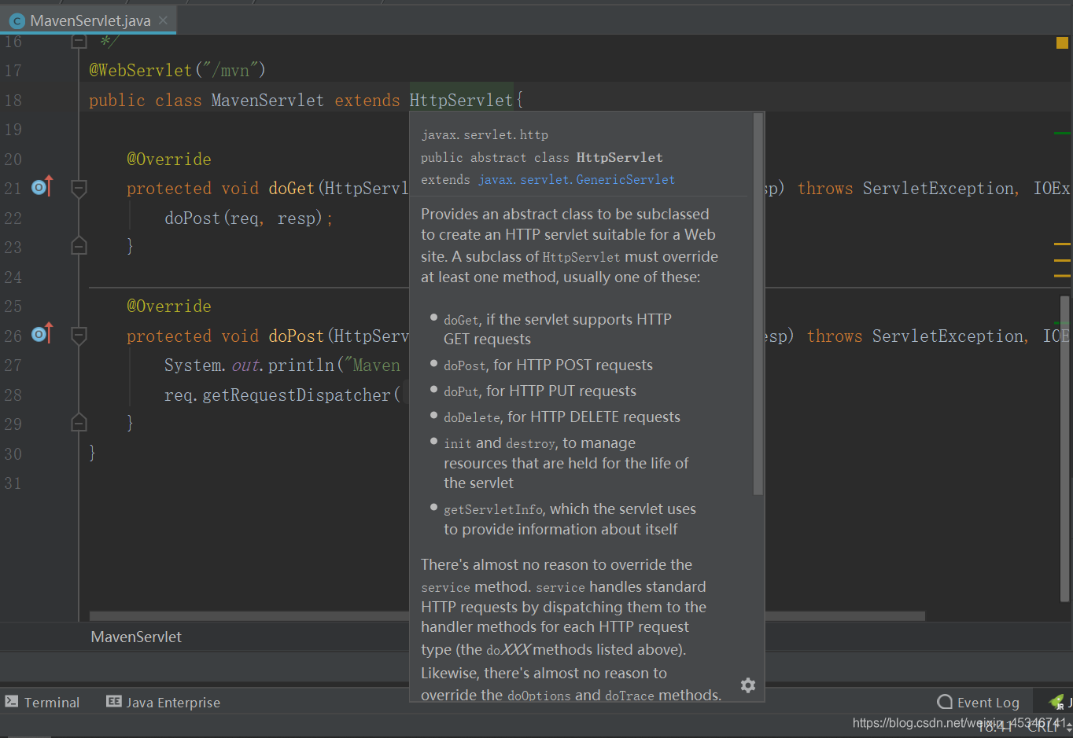Click req.getRequestDispatcher on line 28
Screen dimensions: 1073x738
[277, 395]
